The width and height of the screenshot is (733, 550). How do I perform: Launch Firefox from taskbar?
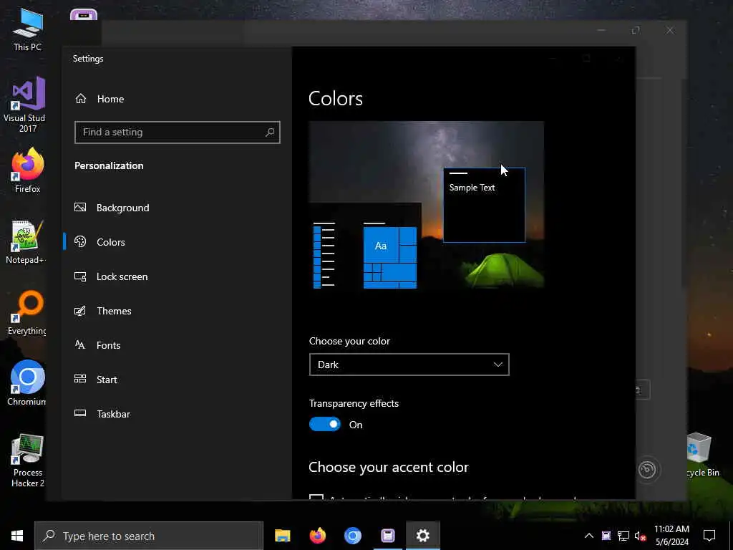point(317,536)
